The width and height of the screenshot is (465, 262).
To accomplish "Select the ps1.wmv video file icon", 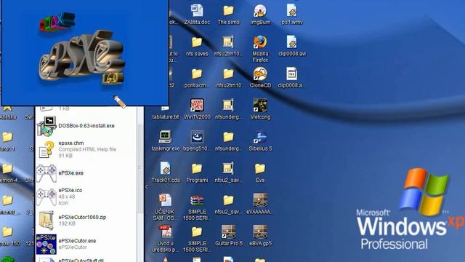I will (292, 11).
